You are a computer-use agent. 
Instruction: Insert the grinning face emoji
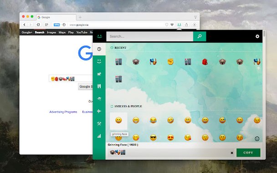pos(118,120)
